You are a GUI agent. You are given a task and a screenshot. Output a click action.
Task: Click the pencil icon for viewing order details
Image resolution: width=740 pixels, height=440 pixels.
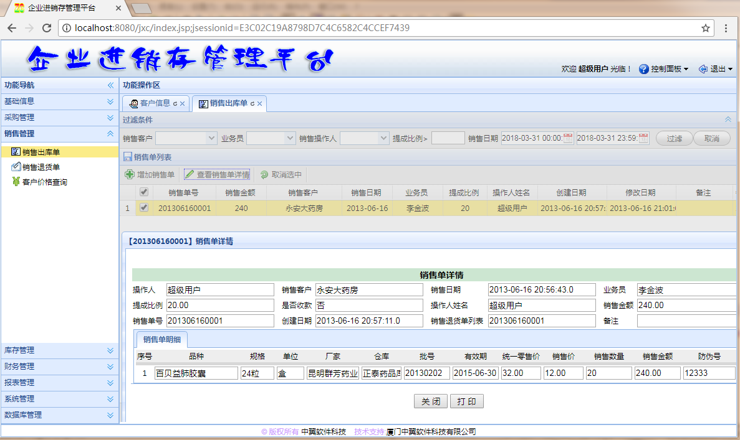pos(190,174)
